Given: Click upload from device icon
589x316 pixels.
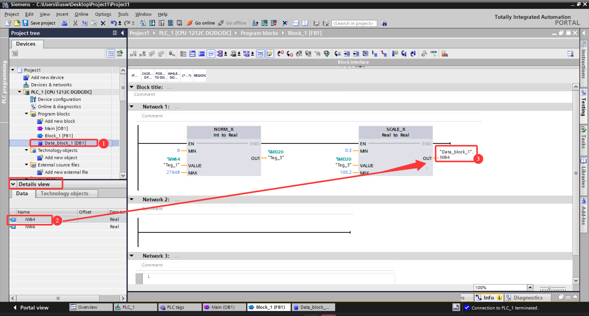Looking at the screenshot, I should 161,23.
